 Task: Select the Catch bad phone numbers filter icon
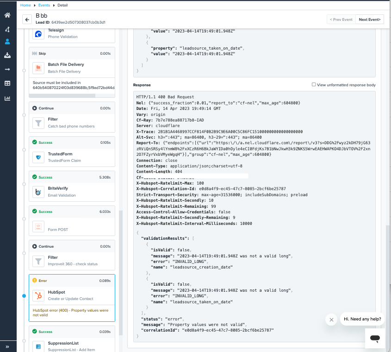[x=38, y=123]
